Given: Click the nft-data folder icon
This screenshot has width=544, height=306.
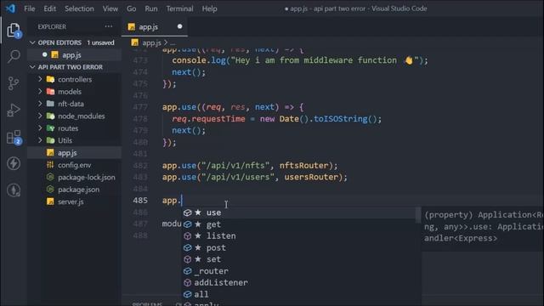Looking at the screenshot, I should (51, 104).
